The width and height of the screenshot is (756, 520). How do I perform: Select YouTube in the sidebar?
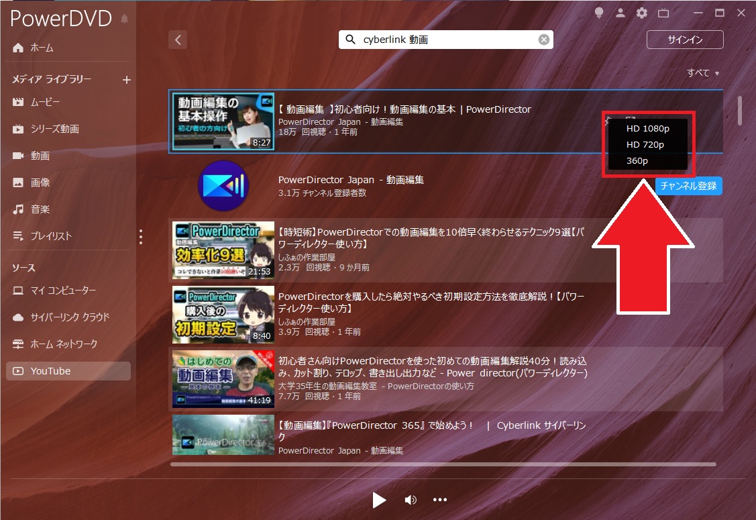pos(68,371)
